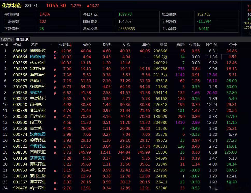Click the 总成交额 value 352.7亿

(203, 14)
